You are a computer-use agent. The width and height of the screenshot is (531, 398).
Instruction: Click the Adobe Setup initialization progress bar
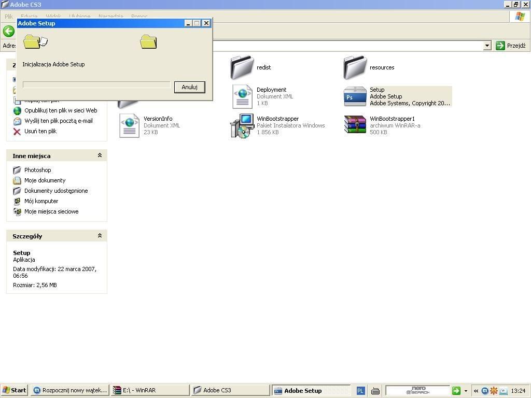96,84
